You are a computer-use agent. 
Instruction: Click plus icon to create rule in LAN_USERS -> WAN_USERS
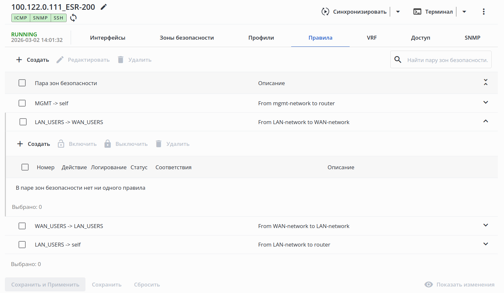coord(20,144)
